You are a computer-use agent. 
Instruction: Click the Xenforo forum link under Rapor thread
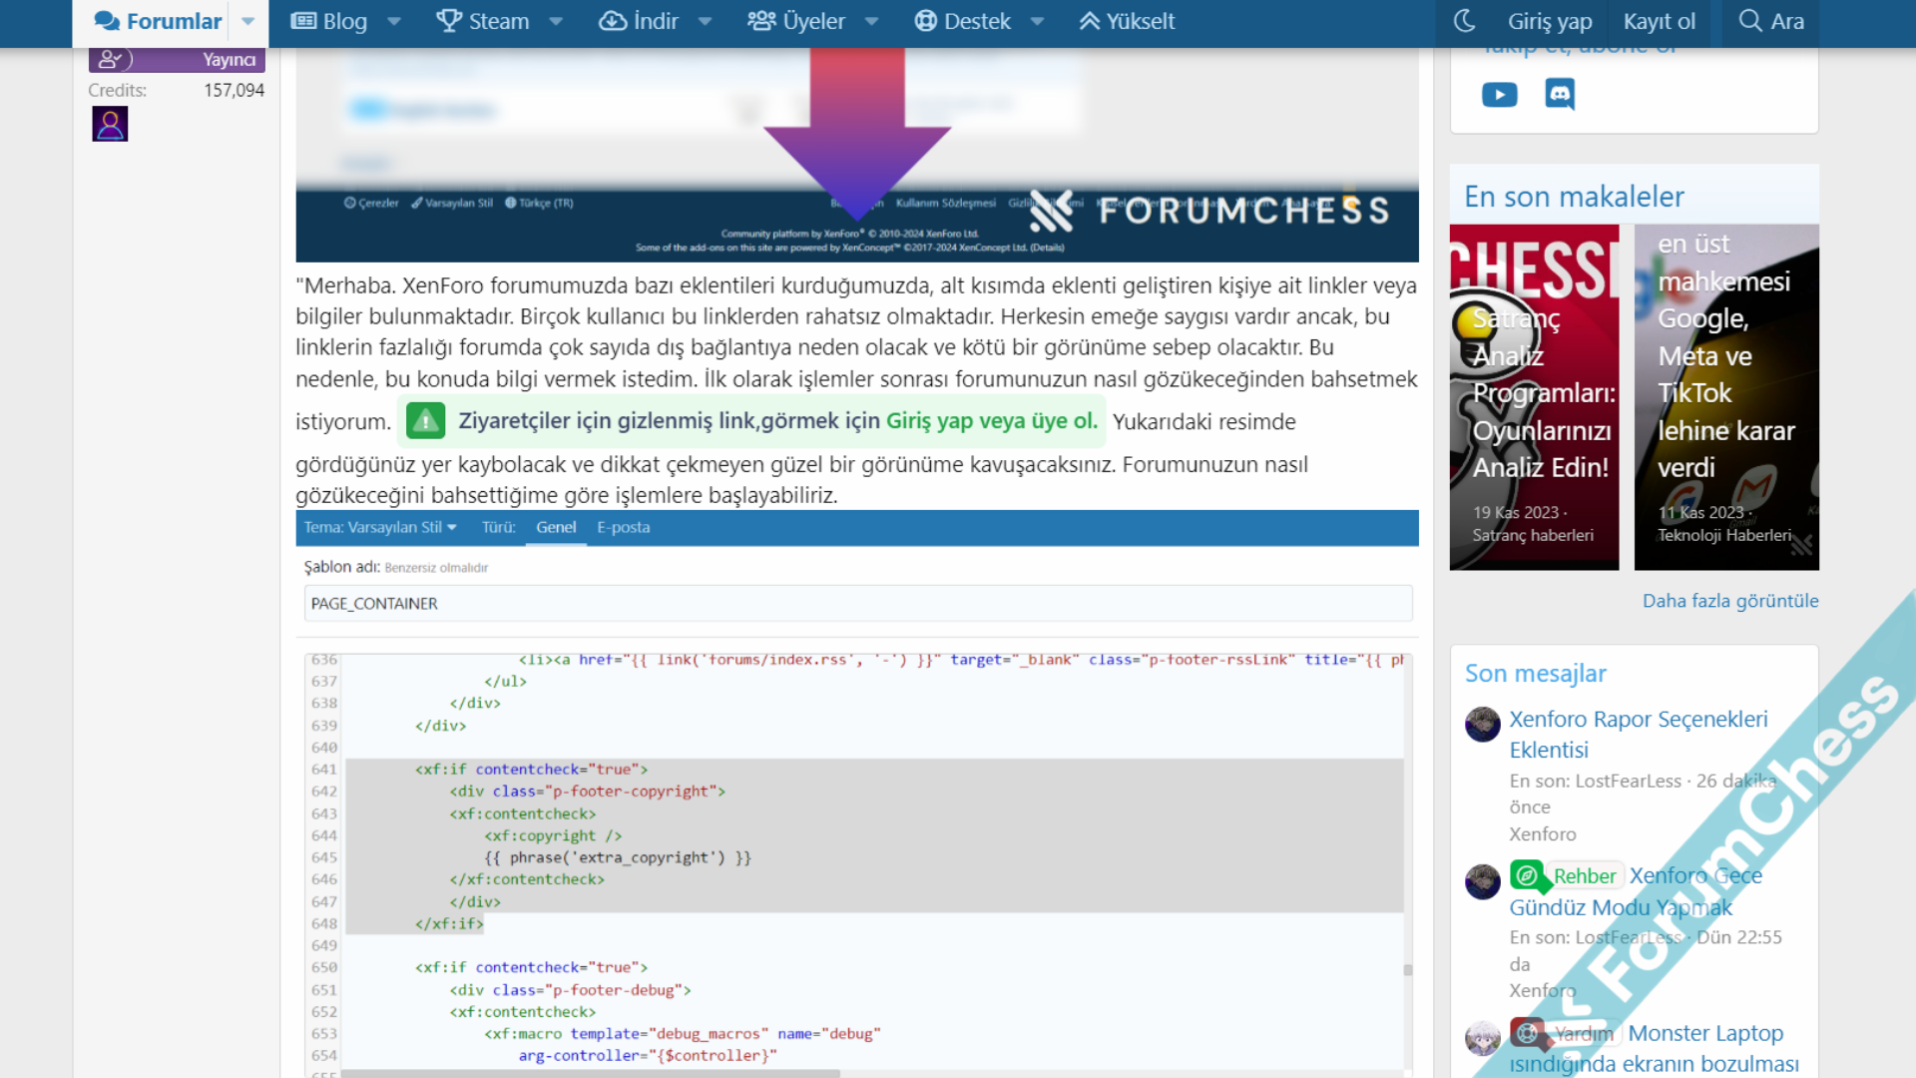[1543, 834]
